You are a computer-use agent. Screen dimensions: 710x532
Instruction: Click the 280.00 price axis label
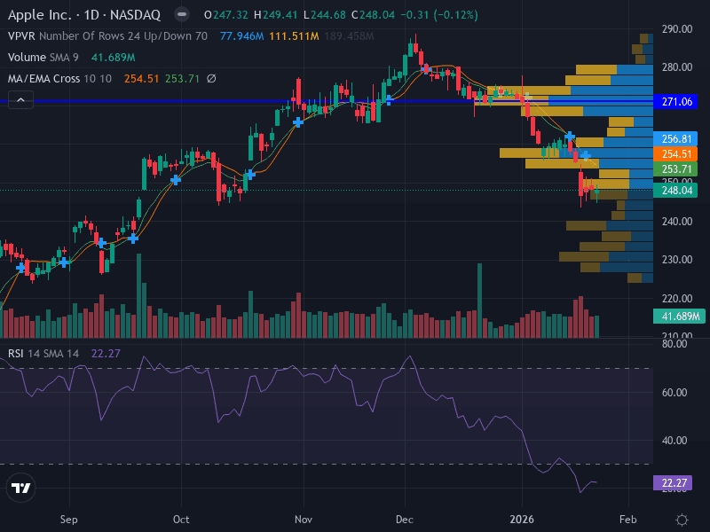click(x=677, y=67)
